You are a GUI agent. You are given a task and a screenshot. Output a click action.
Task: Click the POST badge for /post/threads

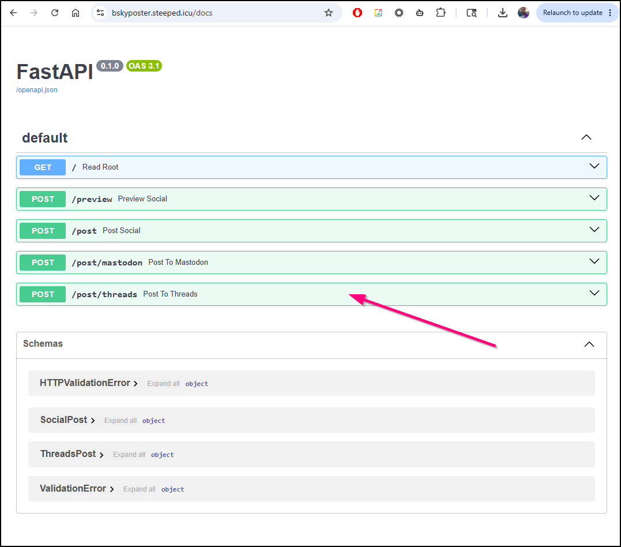pyautogui.click(x=43, y=294)
